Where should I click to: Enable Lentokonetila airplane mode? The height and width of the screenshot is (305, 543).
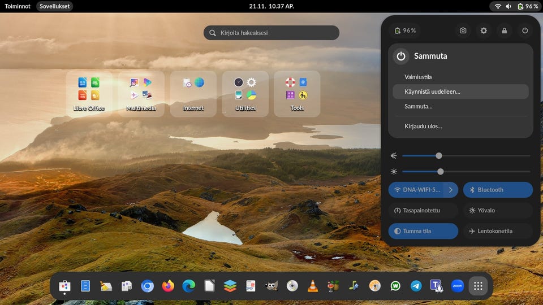[x=498, y=231]
